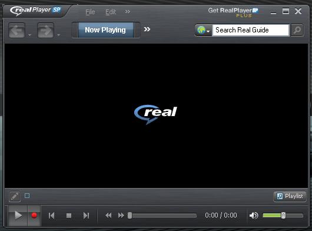Open the Edit menu

tap(111, 12)
